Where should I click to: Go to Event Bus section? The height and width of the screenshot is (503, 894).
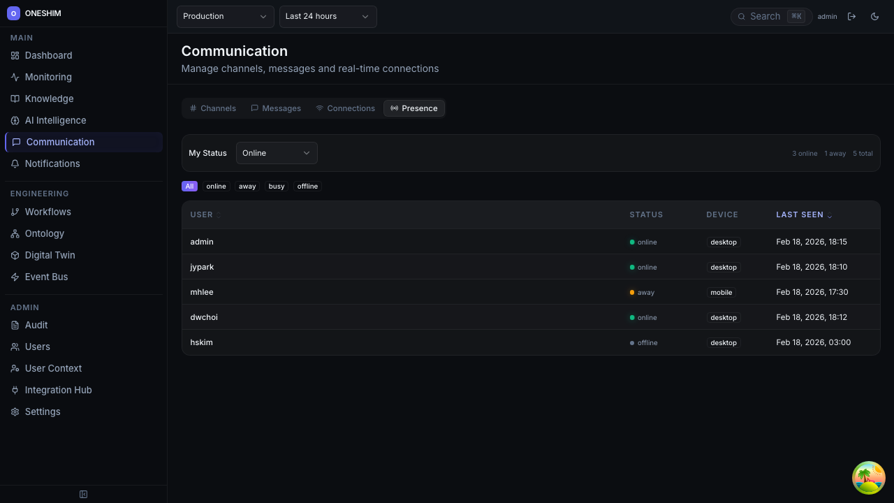pos(46,277)
